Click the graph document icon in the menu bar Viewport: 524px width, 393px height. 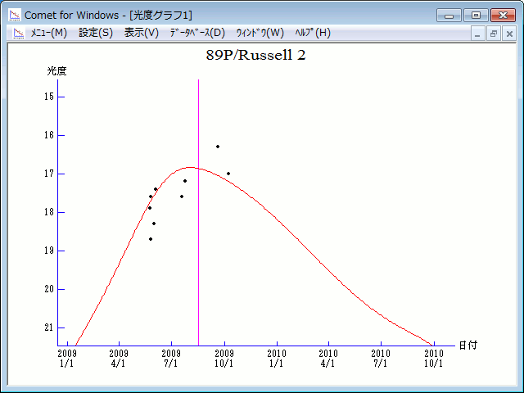[x=18, y=34]
